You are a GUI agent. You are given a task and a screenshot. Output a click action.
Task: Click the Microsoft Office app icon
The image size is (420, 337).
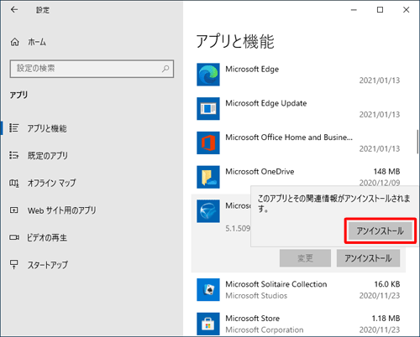(x=208, y=143)
